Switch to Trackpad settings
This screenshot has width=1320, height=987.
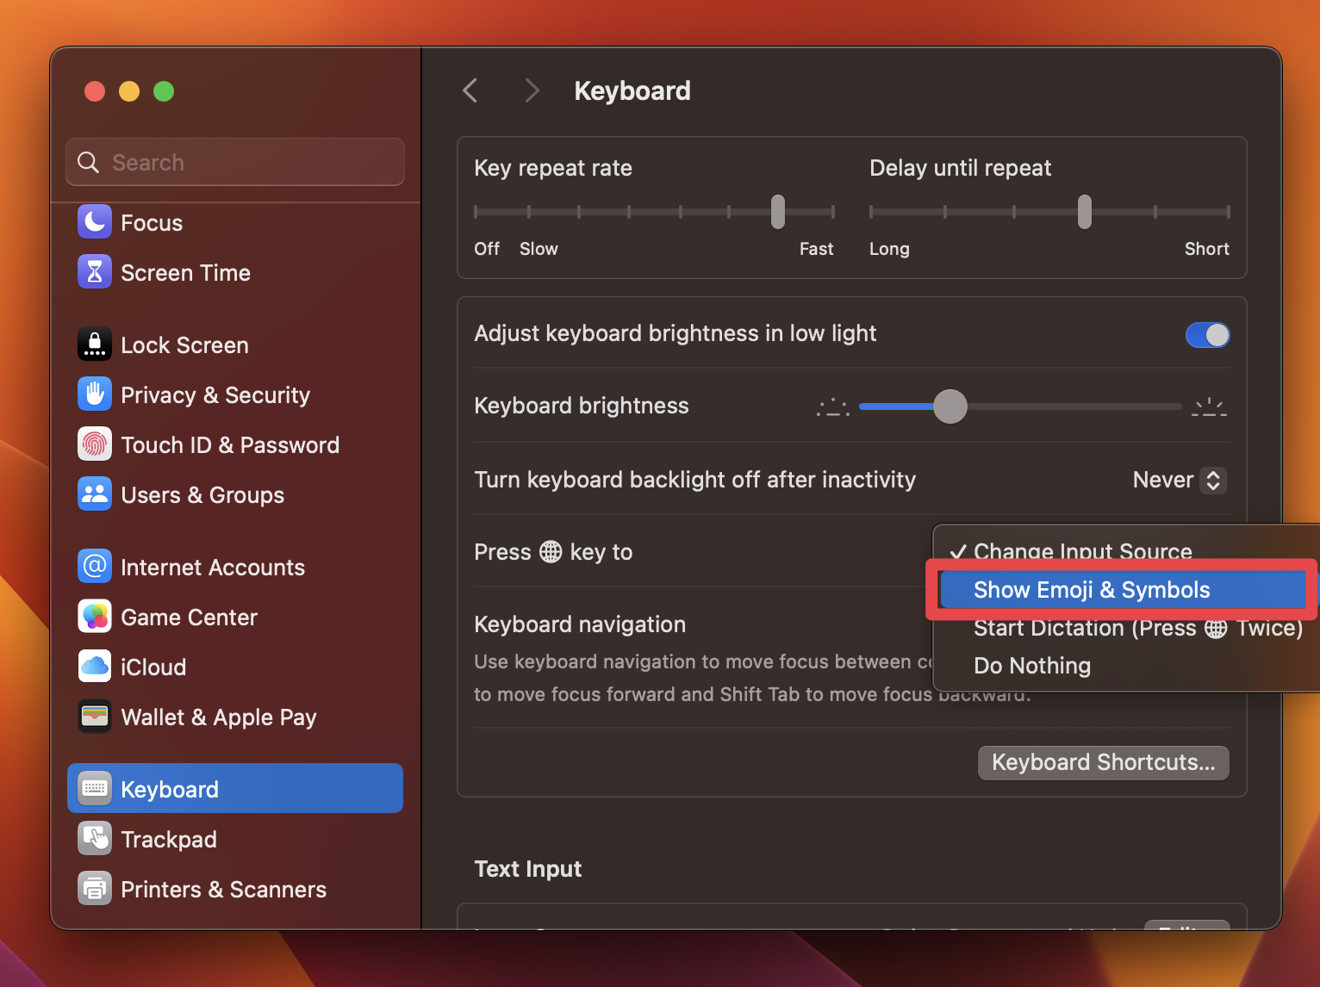[x=169, y=839]
